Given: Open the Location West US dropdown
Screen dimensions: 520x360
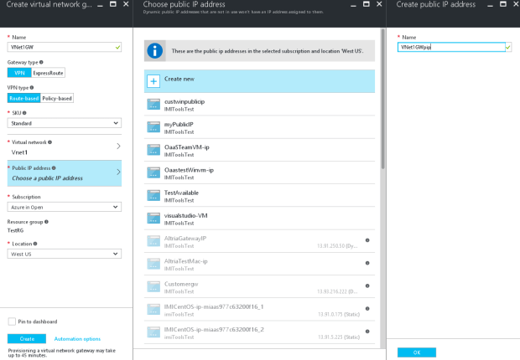Looking at the screenshot, I should tap(64, 253).
